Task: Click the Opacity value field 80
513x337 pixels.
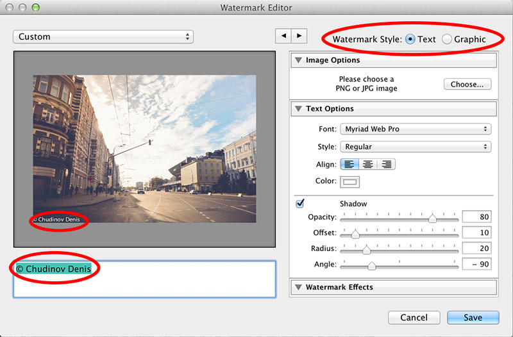Action: [476, 217]
